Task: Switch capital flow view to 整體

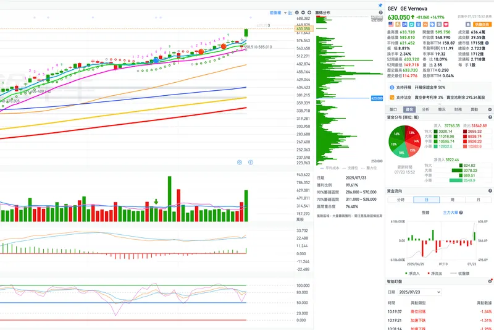Action: coord(425,213)
